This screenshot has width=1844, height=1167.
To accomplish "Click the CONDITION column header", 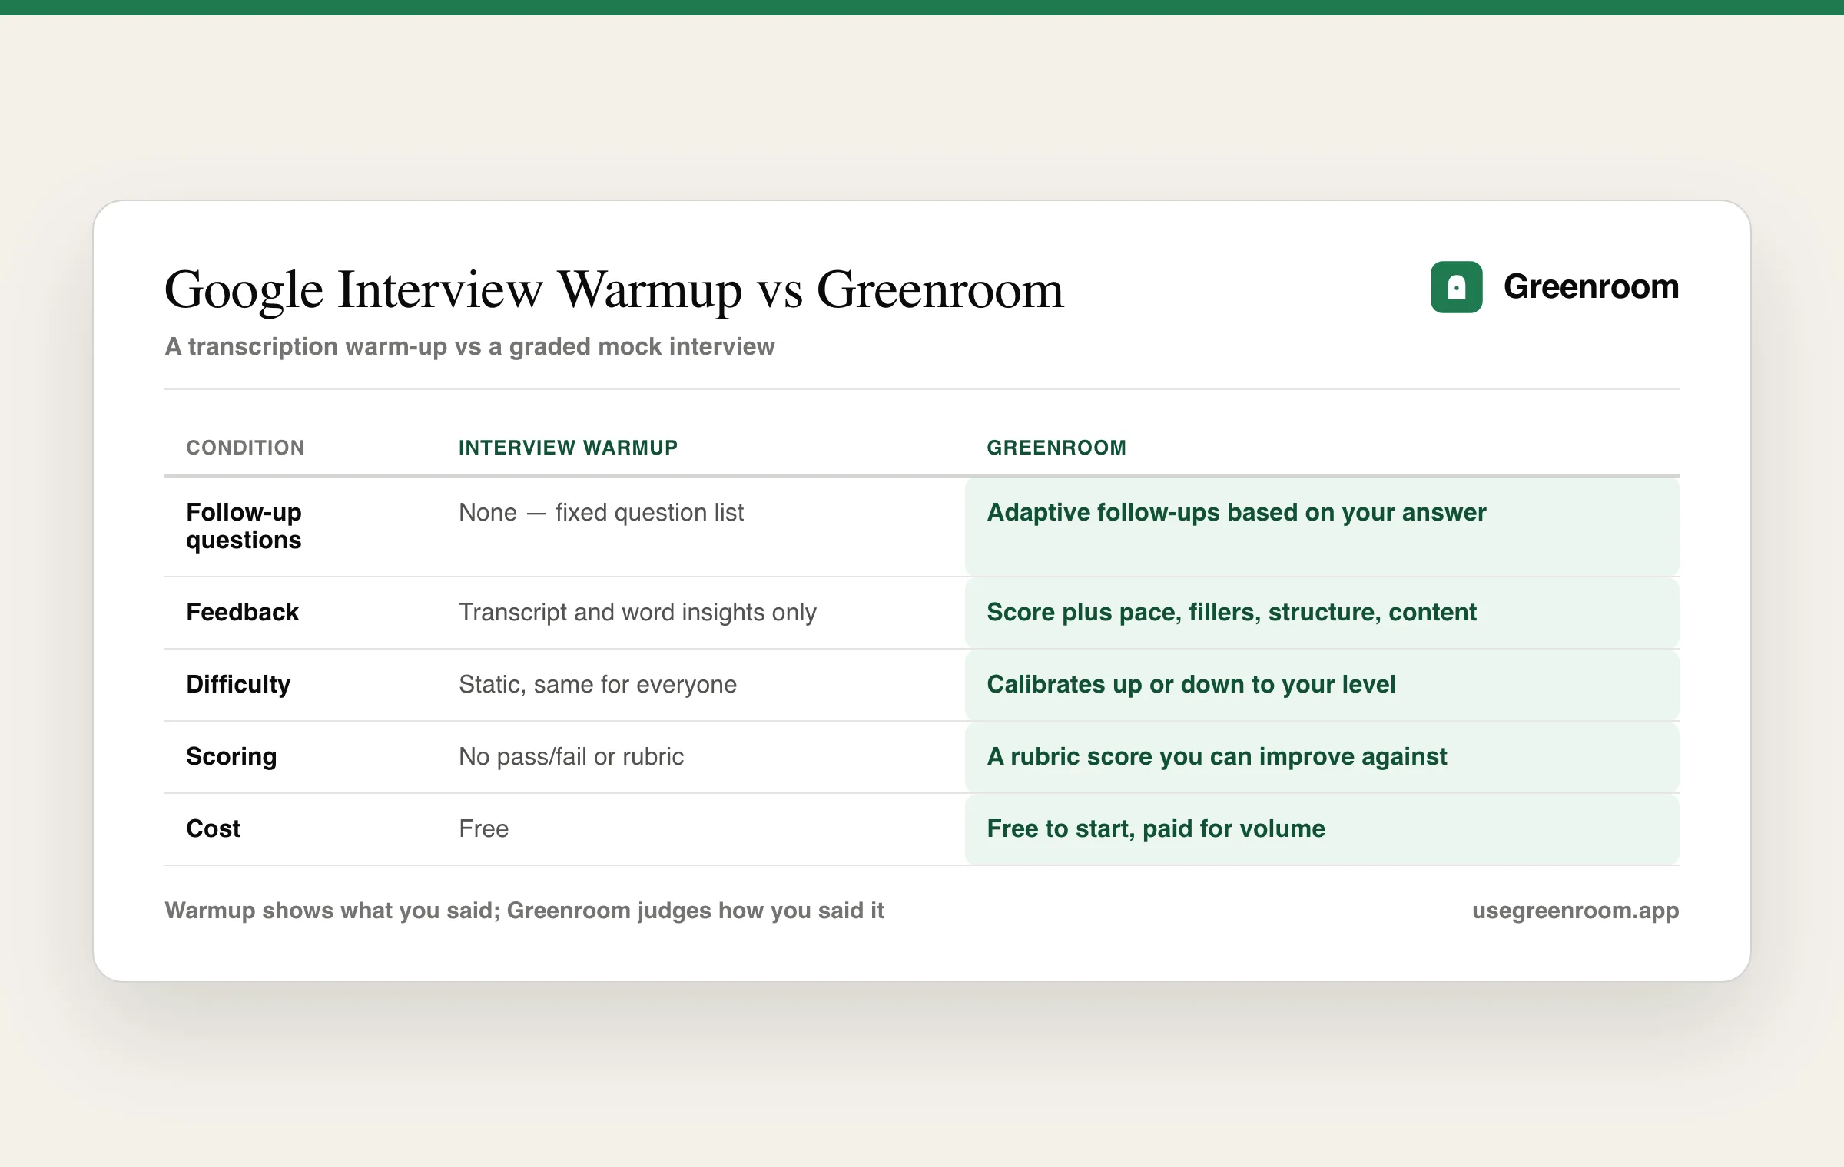I will 245,448.
